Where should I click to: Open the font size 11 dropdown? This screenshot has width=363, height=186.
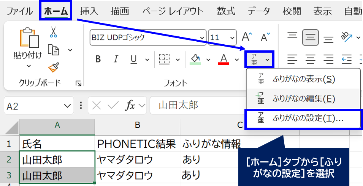coord(232,38)
